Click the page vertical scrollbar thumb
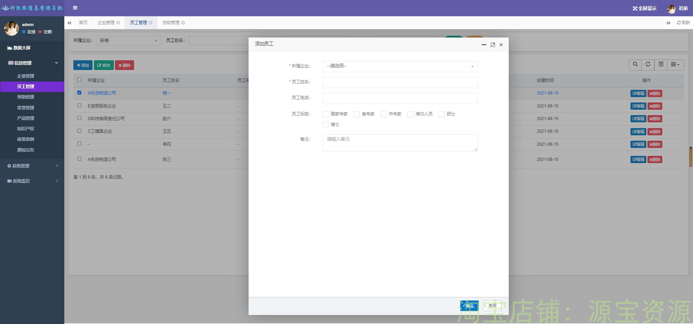The width and height of the screenshot is (693, 324). (x=691, y=157)
